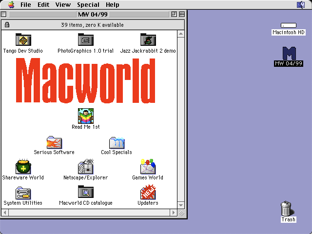Select the Macworld CD catalogue folder icon

click(x=86, y=192)
